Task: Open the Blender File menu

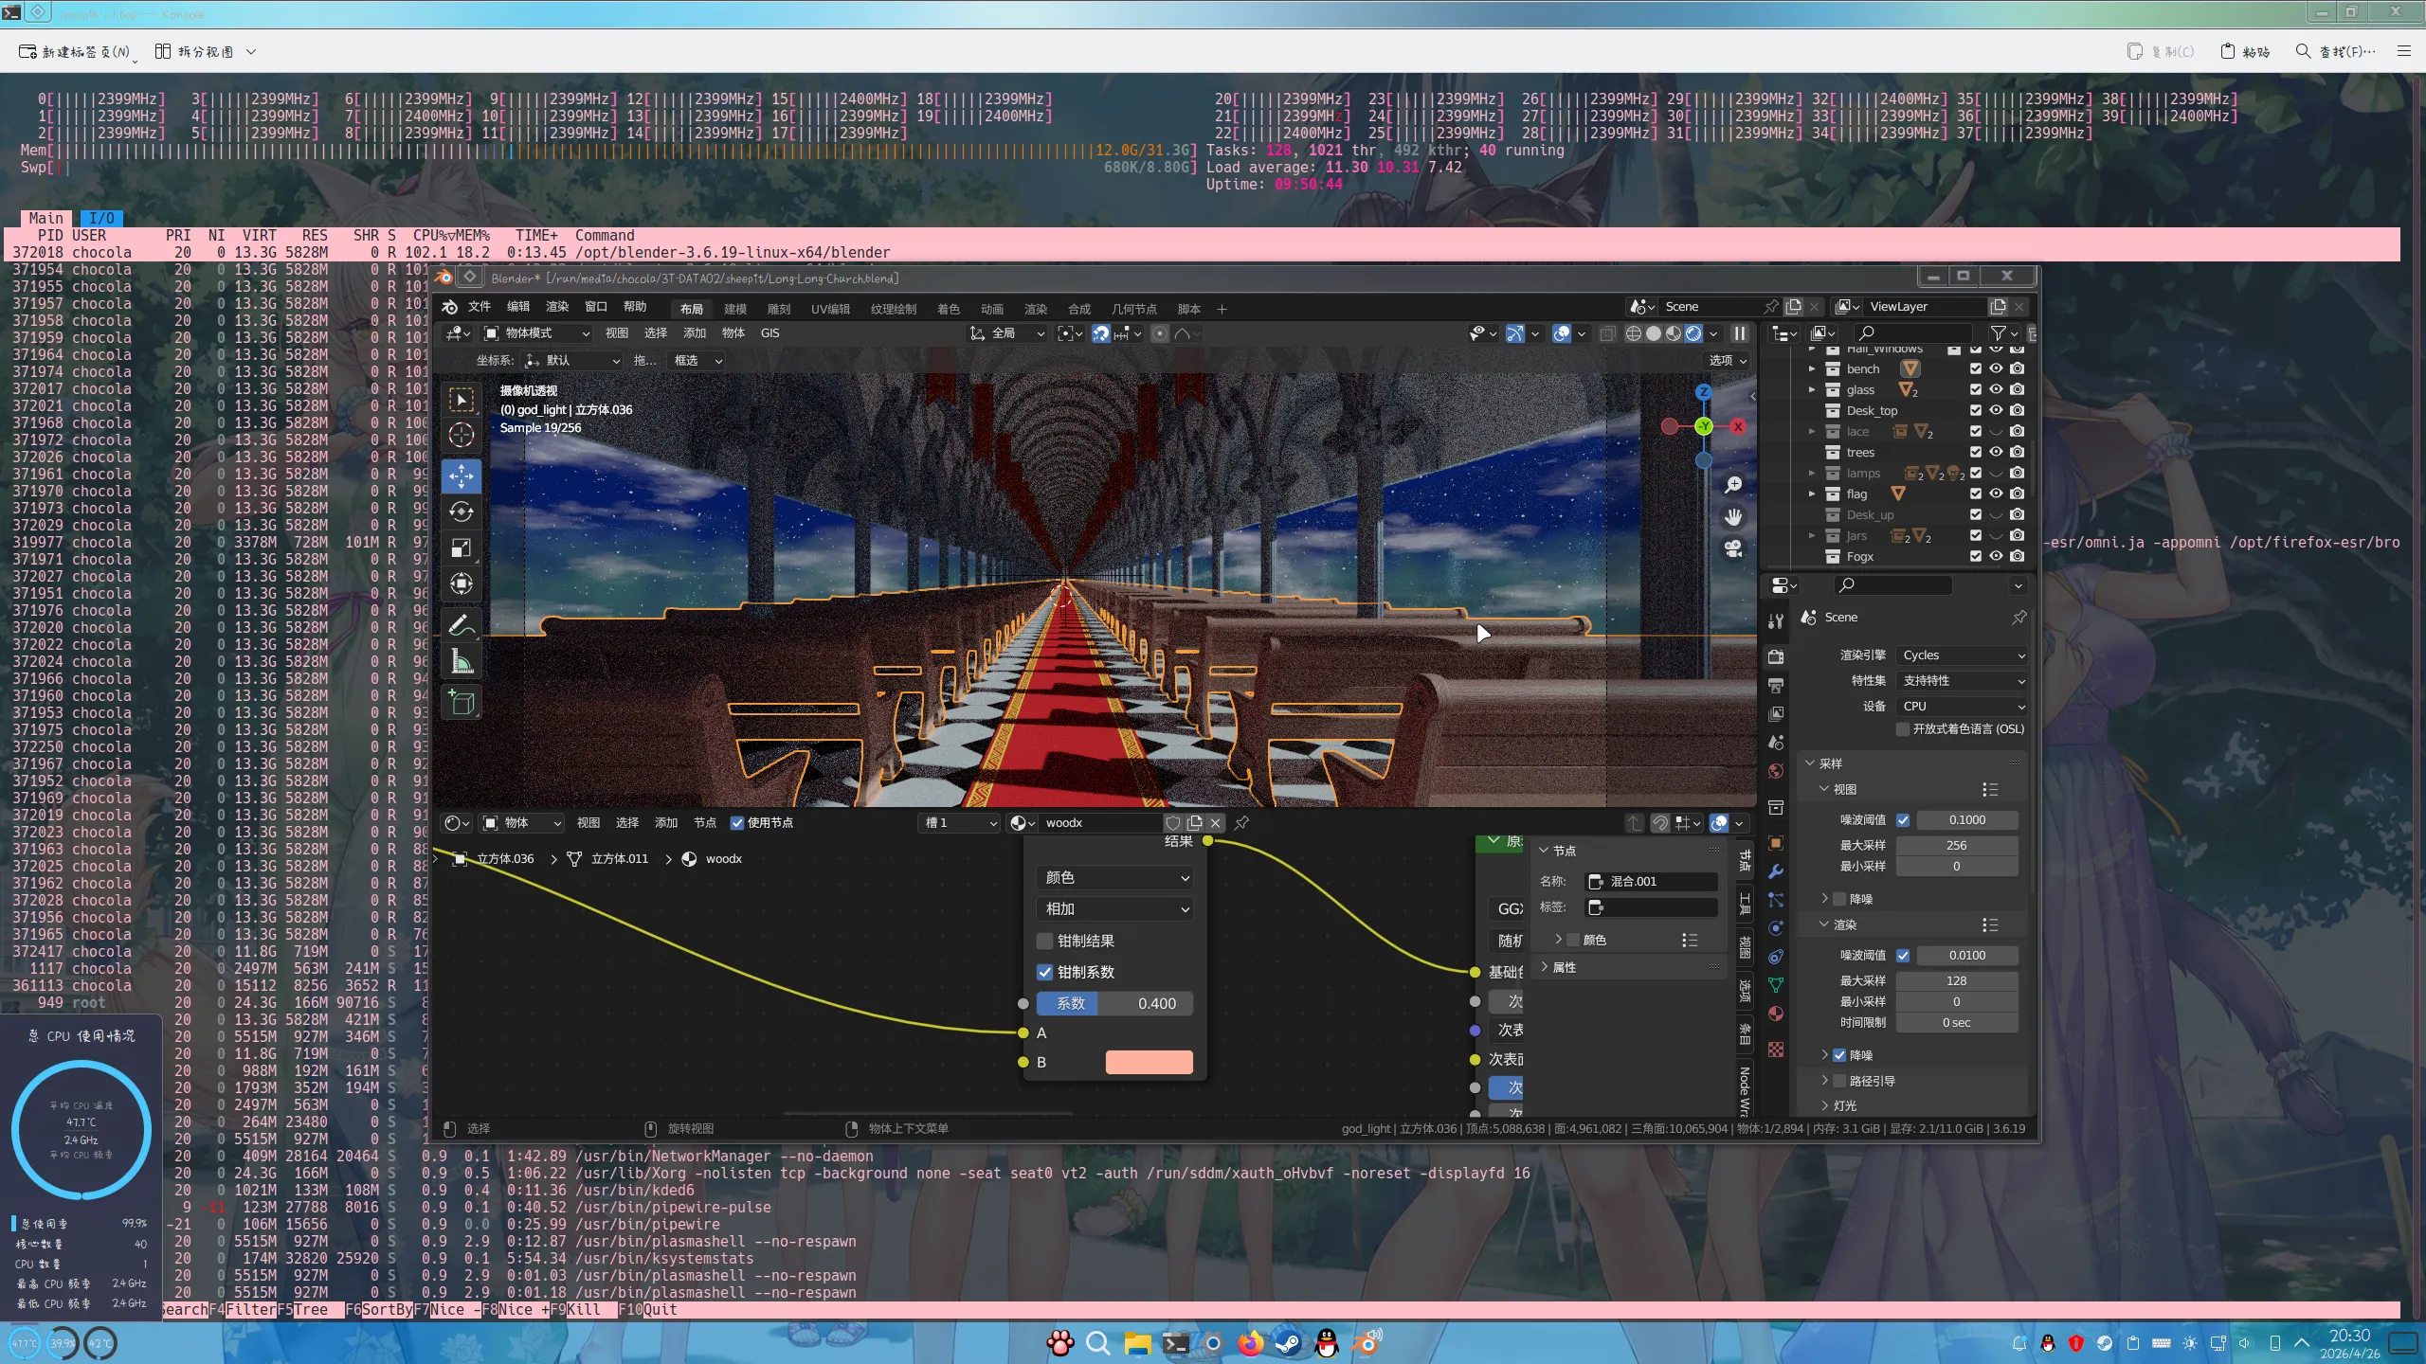Action: click(480, 307)
